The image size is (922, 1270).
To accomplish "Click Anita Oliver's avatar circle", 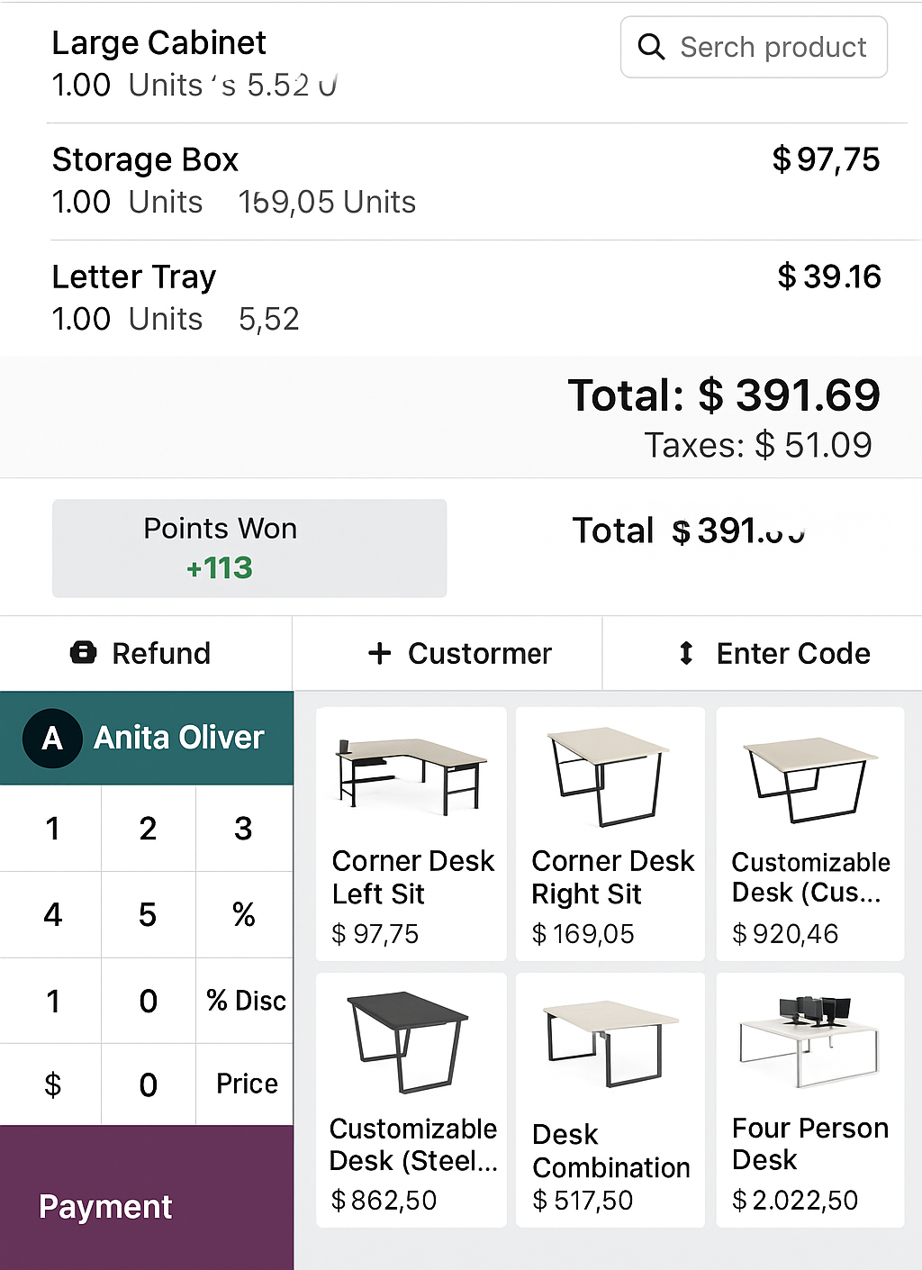I will tap(52, 738).
